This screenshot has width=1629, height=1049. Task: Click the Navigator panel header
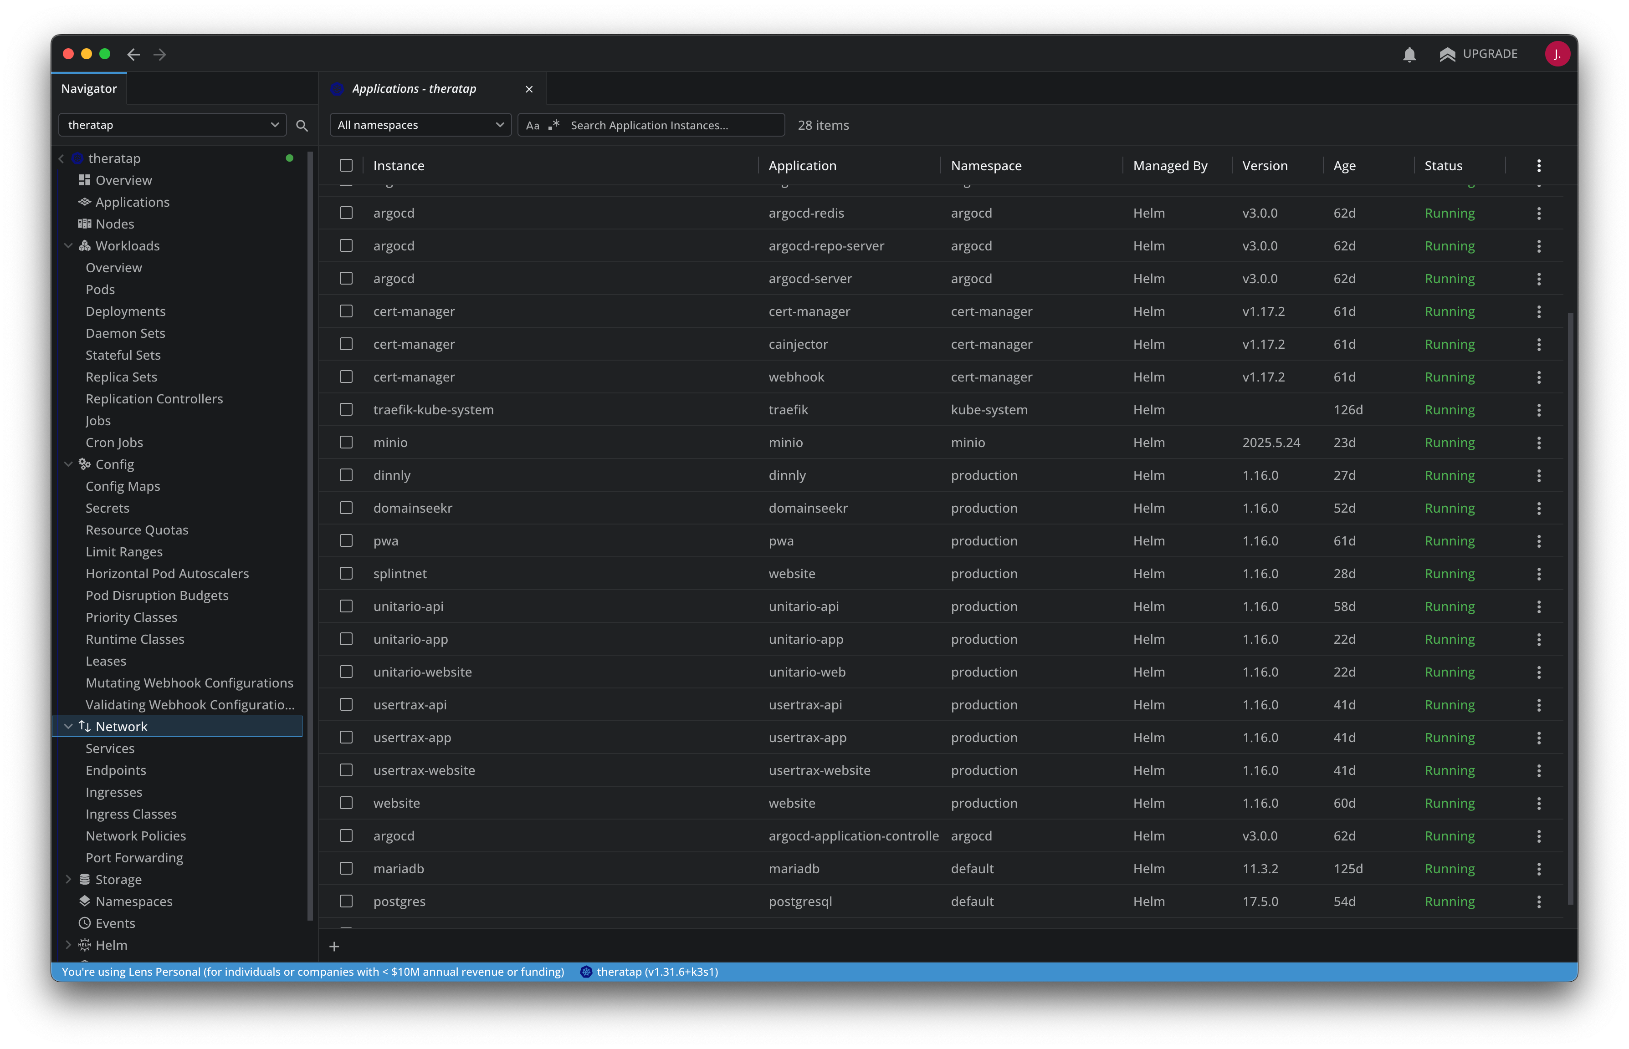pyautogui.click(x=89, y=88)
